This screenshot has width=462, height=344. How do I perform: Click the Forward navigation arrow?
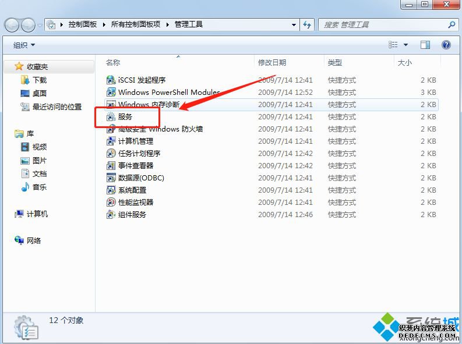tap(29, 25)
